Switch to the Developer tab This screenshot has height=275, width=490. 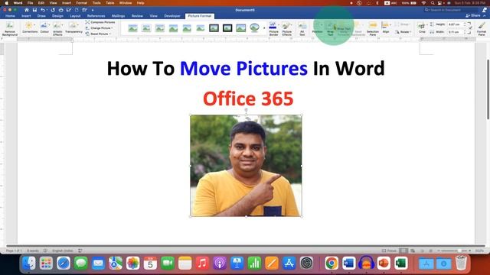click(x=172, y=16)
